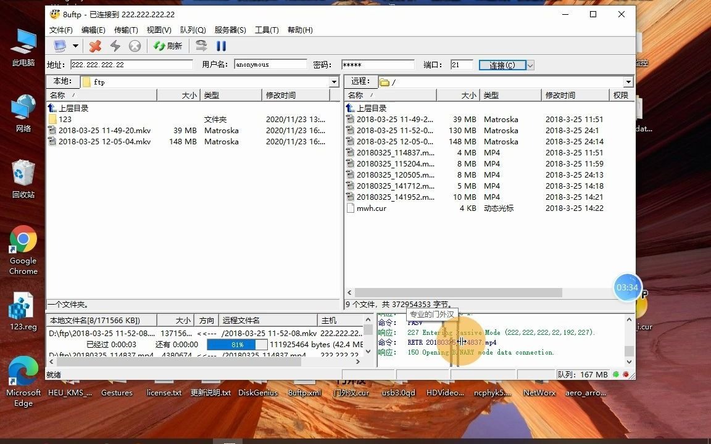
Task: Open the 服务器(S) menu
Action: 230,30
